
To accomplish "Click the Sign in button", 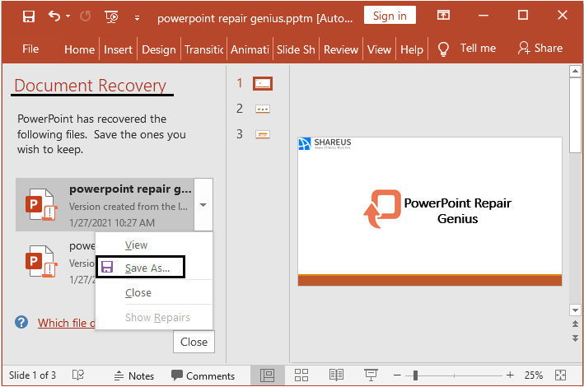I will pos(390,16).
